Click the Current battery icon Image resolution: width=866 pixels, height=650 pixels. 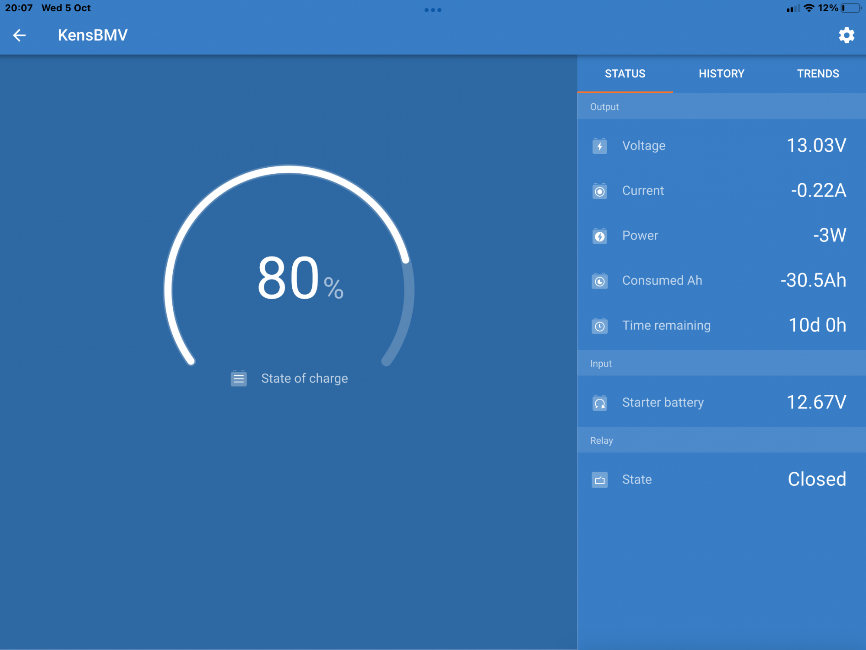click(x=600, y=191)
